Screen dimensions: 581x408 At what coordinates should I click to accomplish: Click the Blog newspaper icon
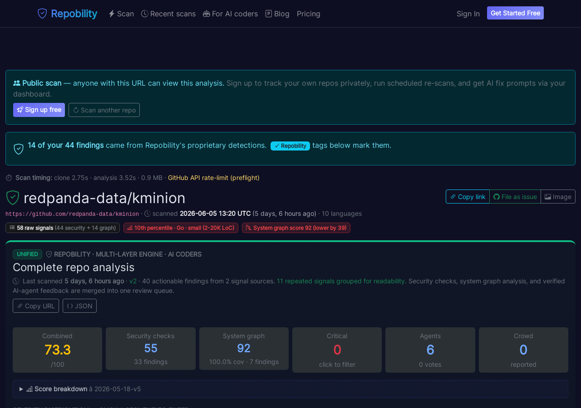(269, 14)
